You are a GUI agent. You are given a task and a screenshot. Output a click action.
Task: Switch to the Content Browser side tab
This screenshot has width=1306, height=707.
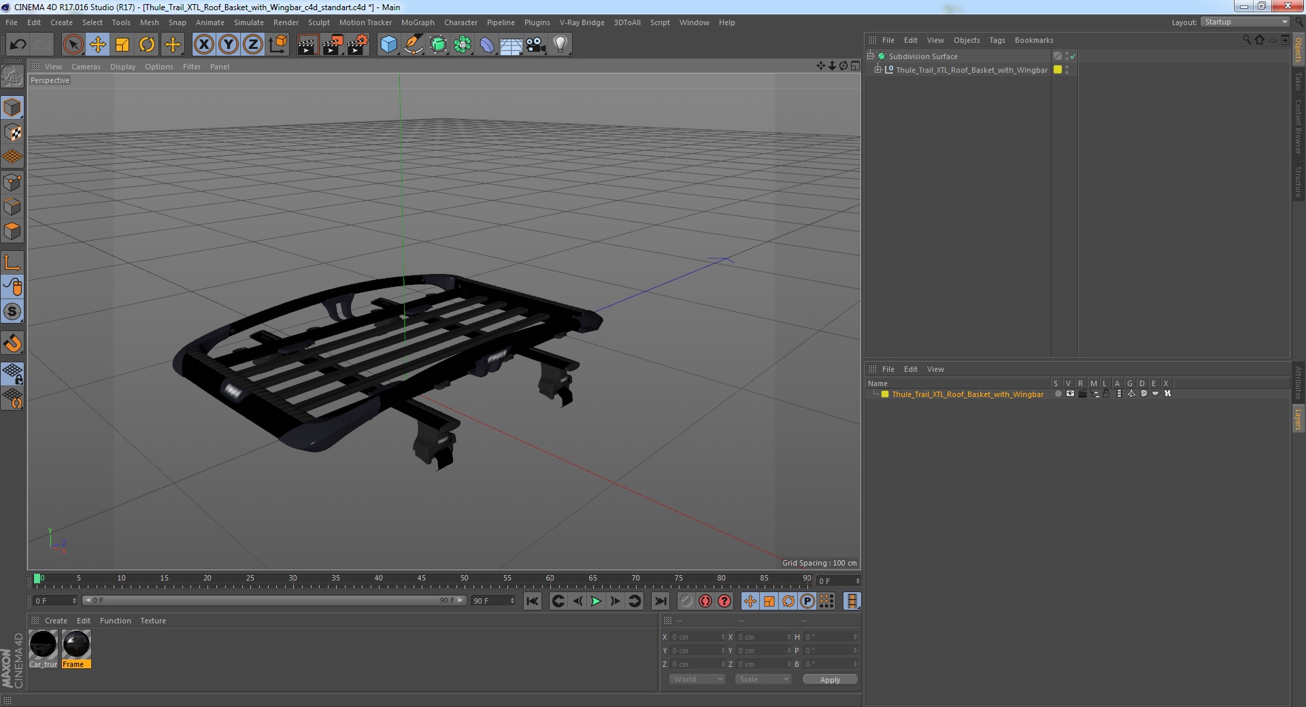1299,127
